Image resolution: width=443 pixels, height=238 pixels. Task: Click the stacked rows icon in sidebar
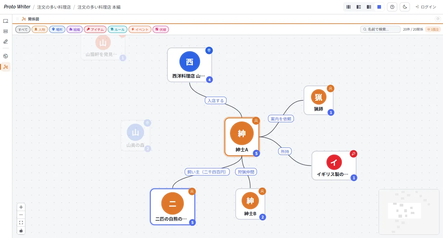[x=5, y=31]
